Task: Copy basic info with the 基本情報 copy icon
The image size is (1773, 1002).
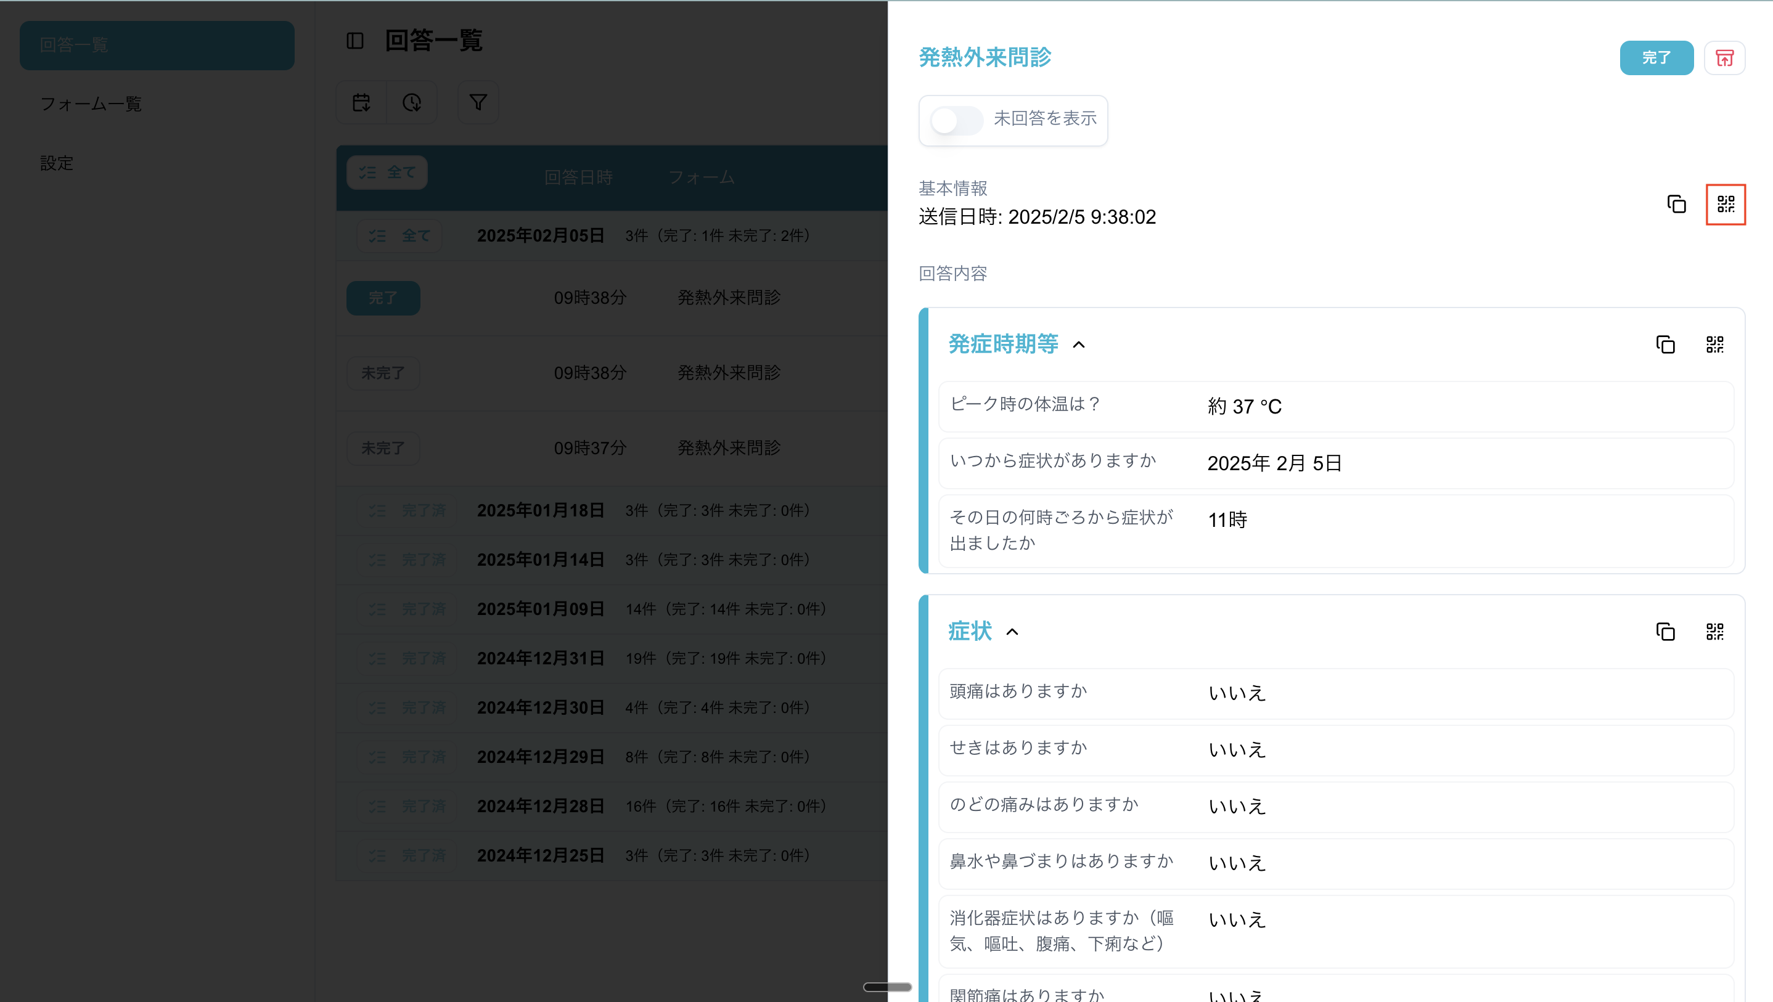Action: (x=1676, y=205)
